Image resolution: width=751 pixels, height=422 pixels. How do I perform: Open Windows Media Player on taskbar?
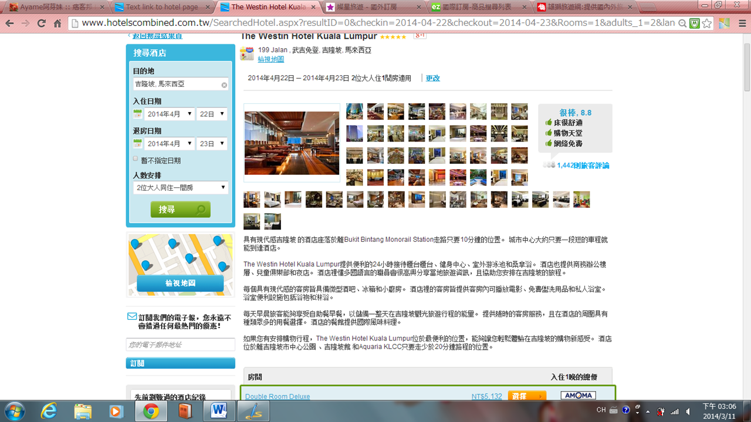pyautogui.click(x=116, y=411)
